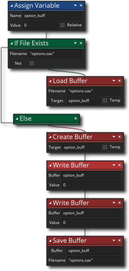
Task: Remove the Create Buffer action via X icon
Action: pyautogui.click(x=119, y=137)
